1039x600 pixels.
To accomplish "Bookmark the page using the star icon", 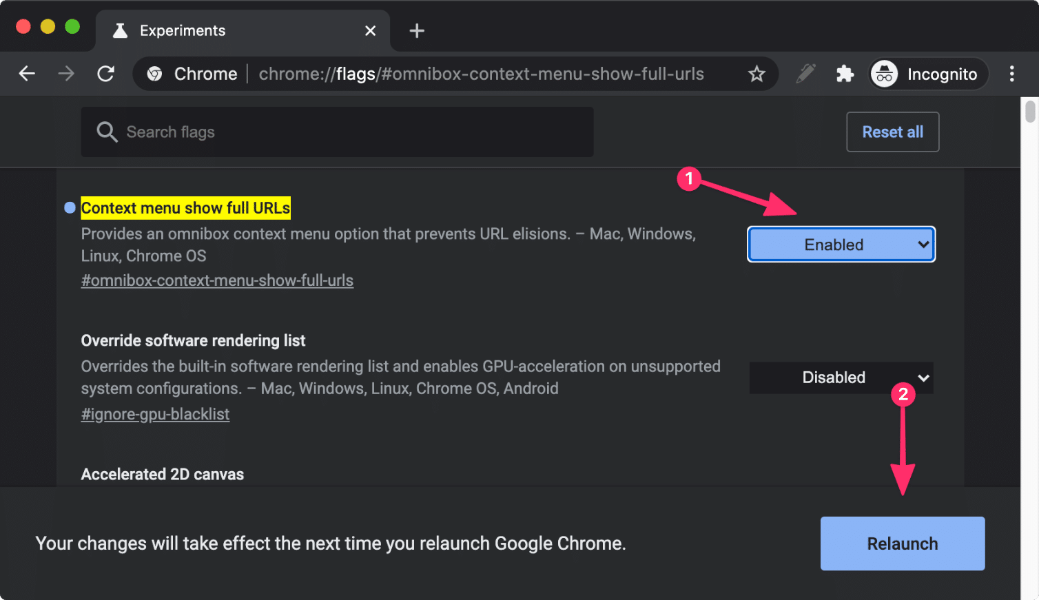I will [x=757, y=74].
